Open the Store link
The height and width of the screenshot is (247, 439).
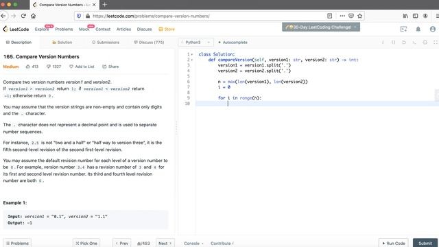167,29
